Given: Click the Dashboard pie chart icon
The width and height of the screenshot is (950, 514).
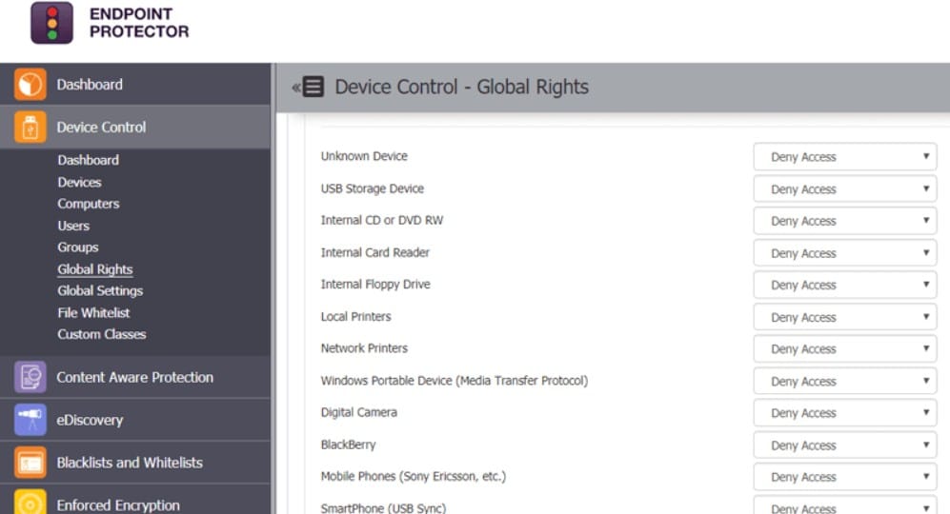Looking at the screenshot, I should (x=30, y=84).
